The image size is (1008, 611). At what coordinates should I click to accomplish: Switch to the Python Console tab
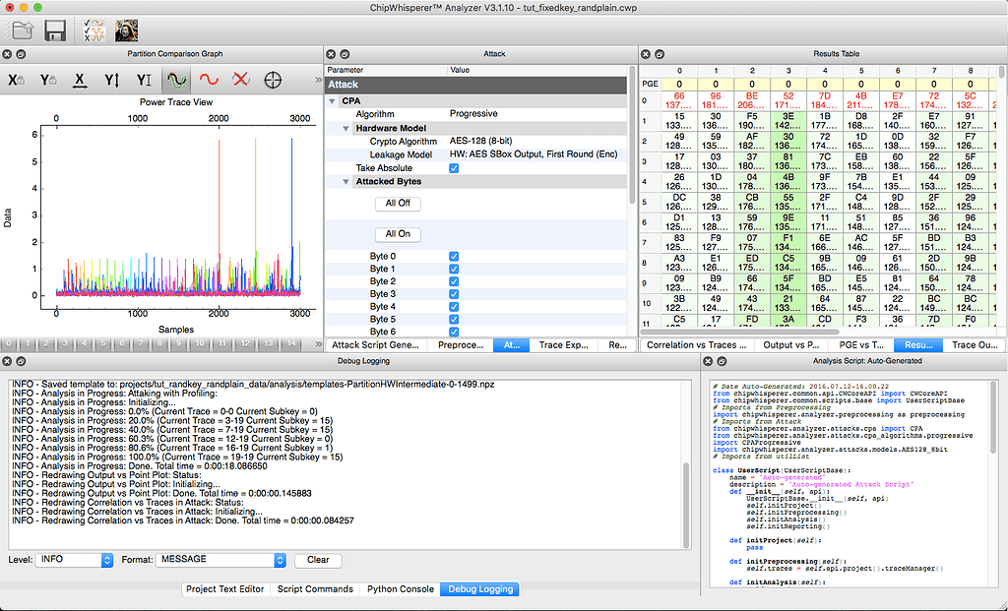pyautogui.click(x=400, y=589)
